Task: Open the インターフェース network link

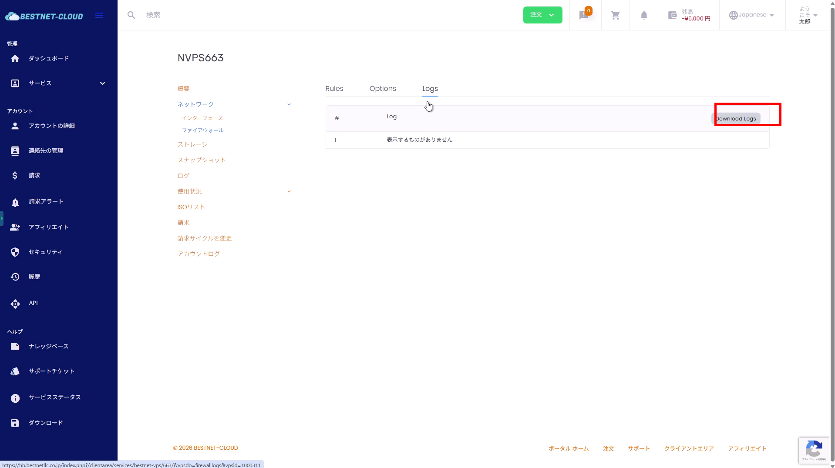Action: pyautogui.click(x=202, y=118)
